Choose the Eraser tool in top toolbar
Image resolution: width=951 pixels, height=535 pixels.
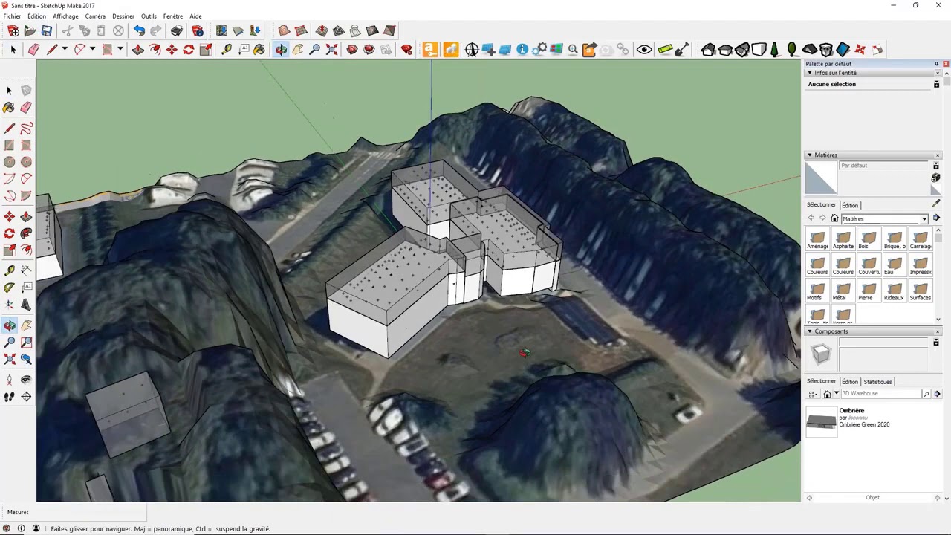point(33,50)
